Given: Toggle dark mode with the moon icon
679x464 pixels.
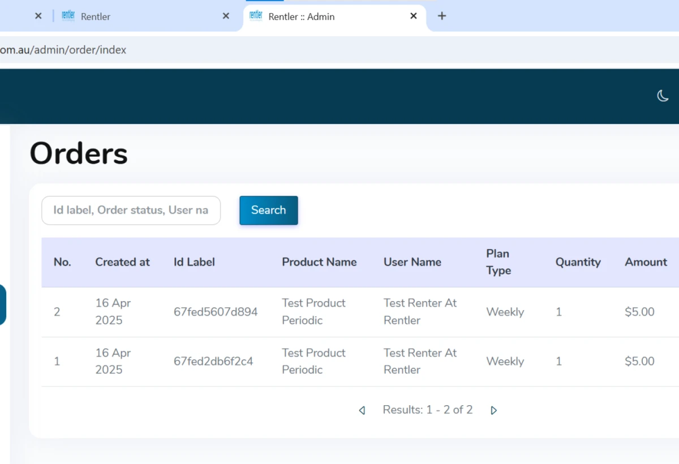Looking at the screenshot, I should tap(663, 96).
